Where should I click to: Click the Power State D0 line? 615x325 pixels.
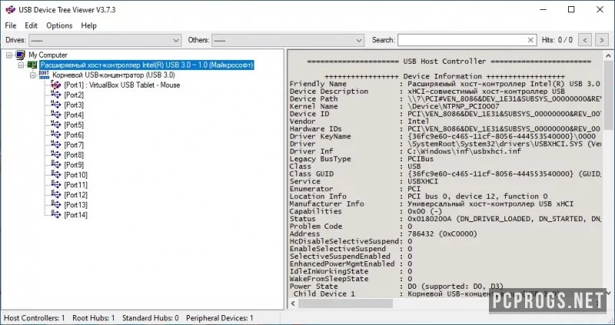[397, 287]
